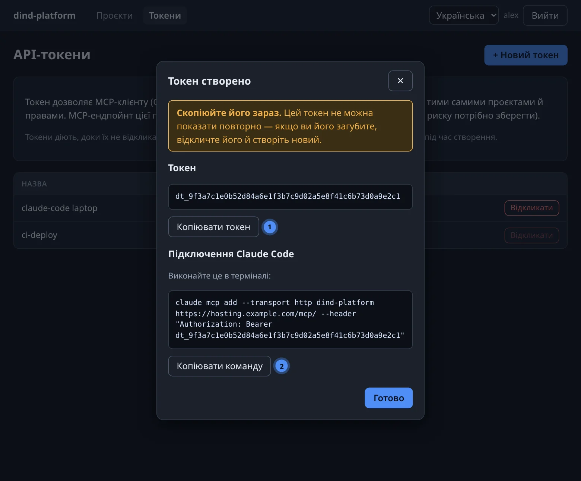Click Копіювати команду button
The width and height of the screenshot is (581, 481).
219,366
